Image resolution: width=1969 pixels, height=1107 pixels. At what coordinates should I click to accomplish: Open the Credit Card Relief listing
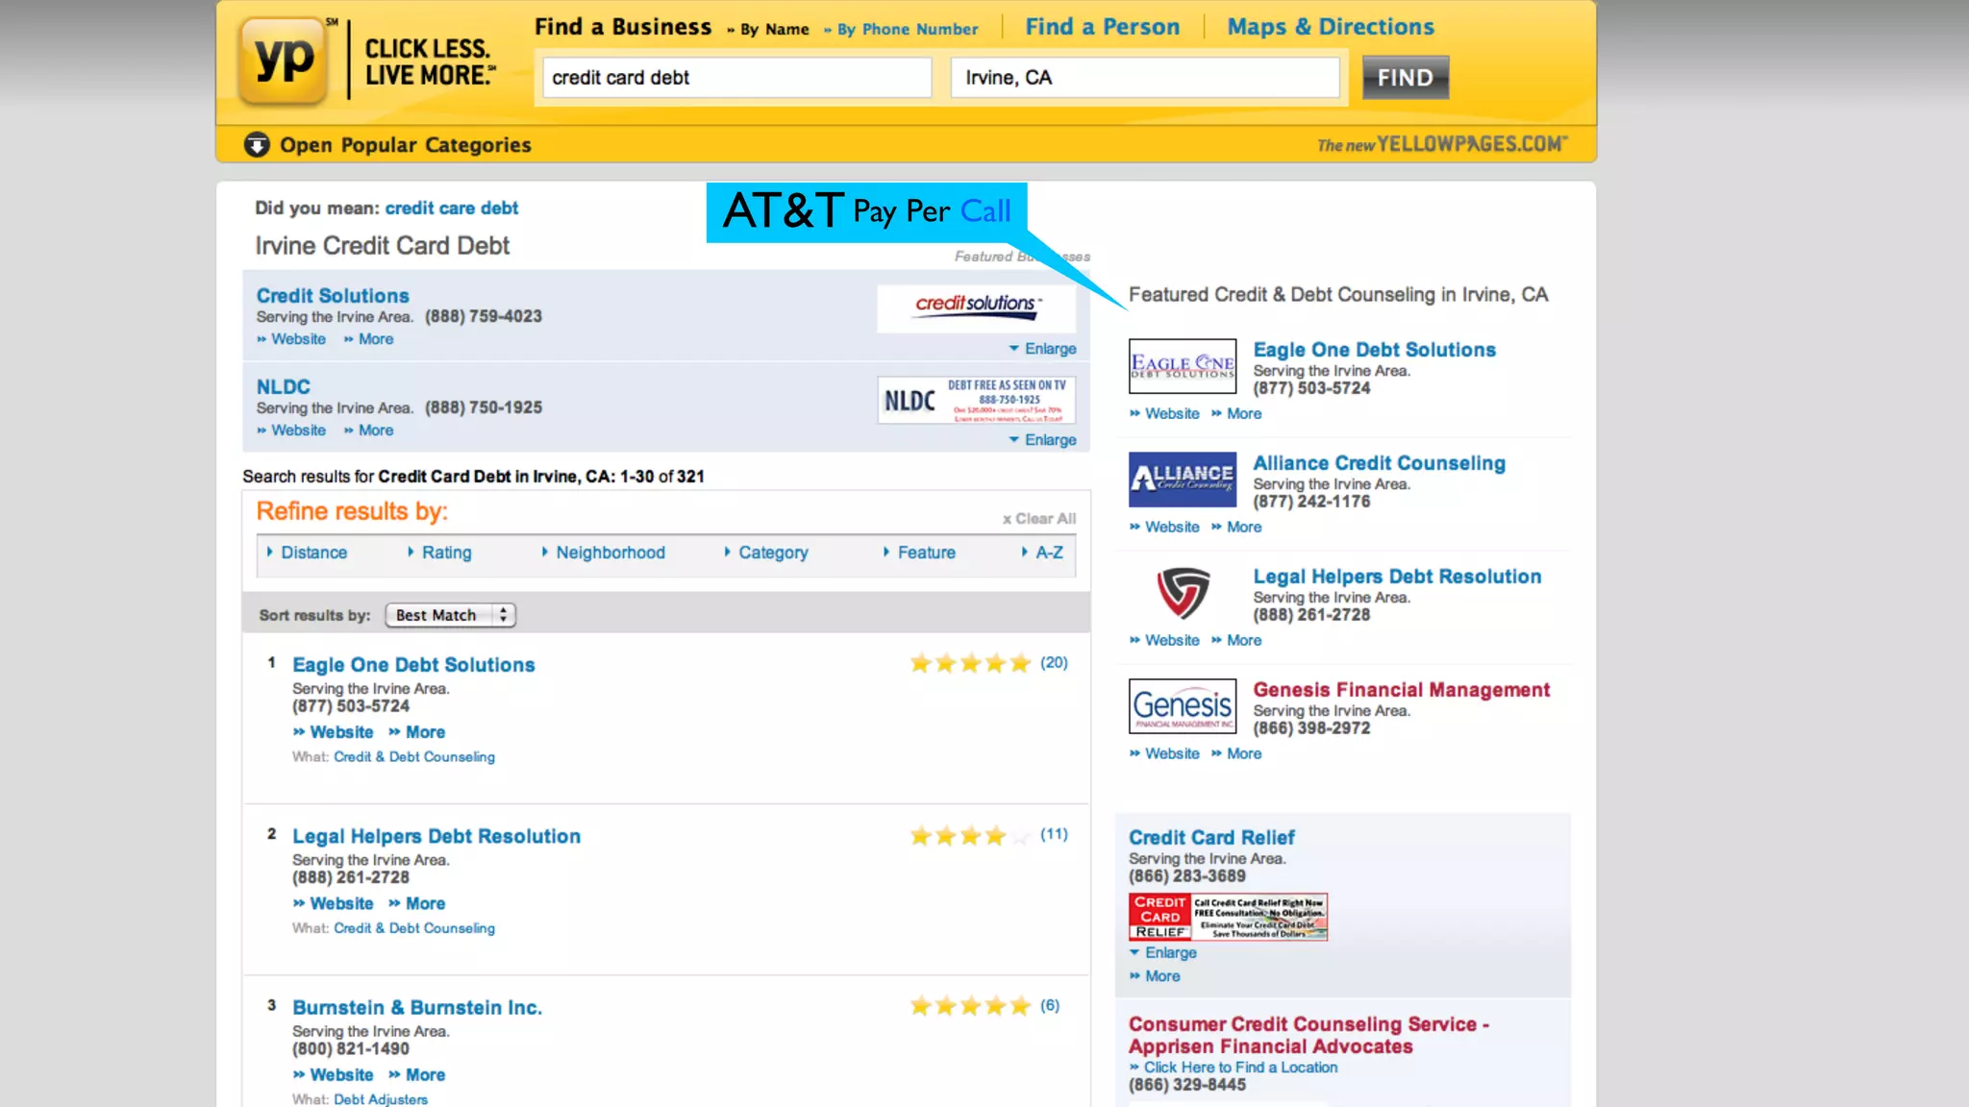coord(1211,838)
